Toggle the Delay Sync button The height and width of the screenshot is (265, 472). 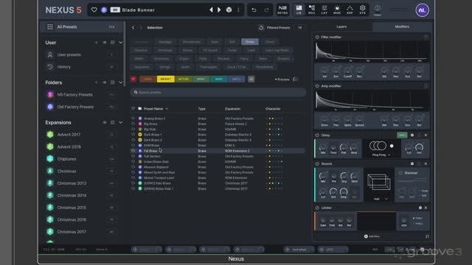coord(402,135)
